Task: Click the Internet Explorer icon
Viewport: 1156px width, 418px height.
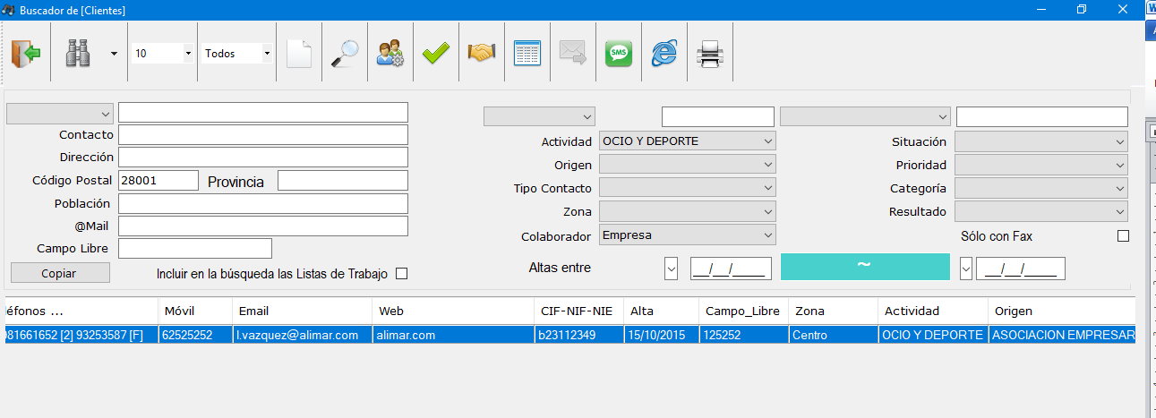Action: coord(664,54)
